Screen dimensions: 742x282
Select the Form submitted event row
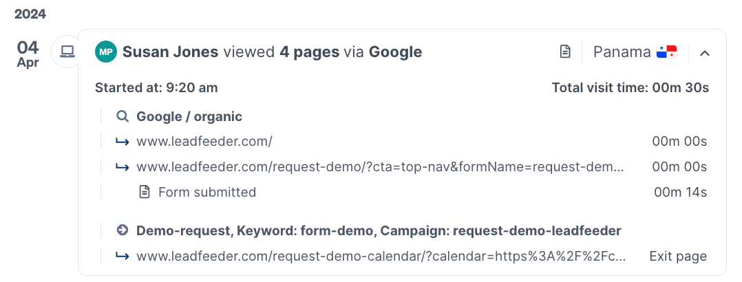[207, 192]
